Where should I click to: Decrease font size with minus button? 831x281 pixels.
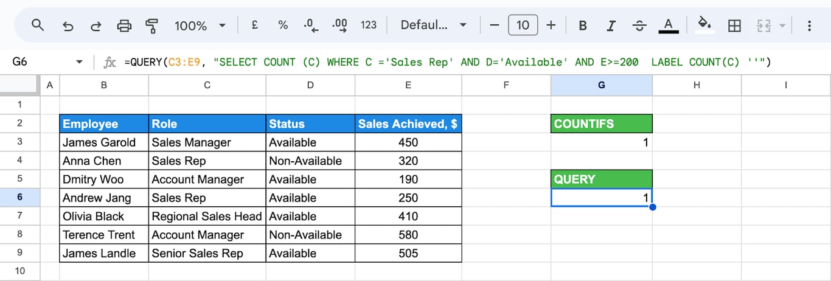[494, 26]
